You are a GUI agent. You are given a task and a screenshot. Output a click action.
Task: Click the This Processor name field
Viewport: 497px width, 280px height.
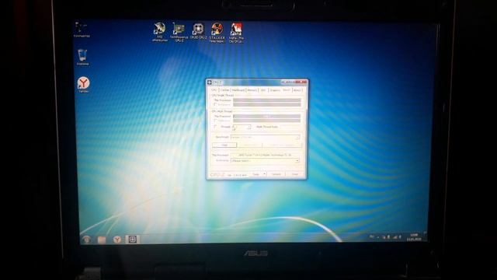point(265,155)
